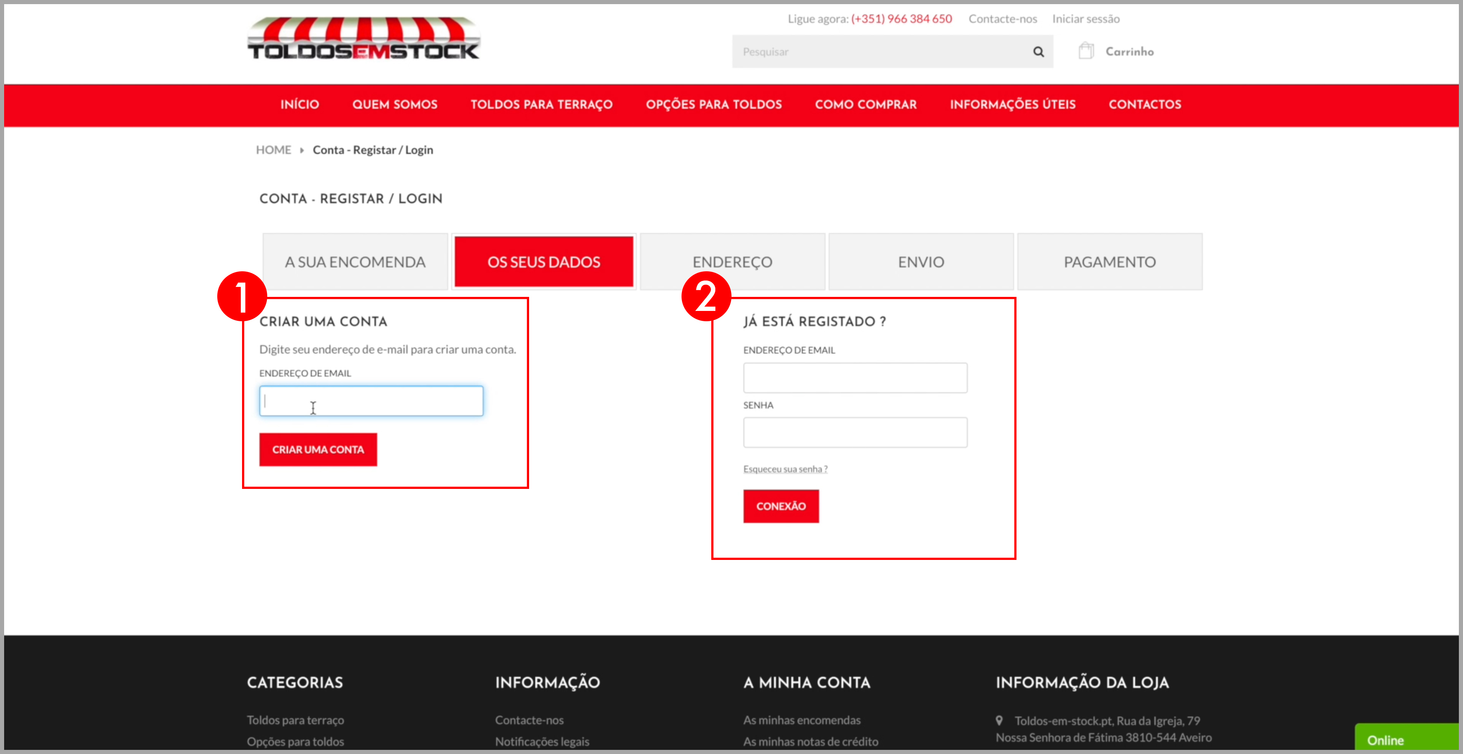
Task: Click the 'CATEGORIAS' footer heading
Action: pos(295,683)
